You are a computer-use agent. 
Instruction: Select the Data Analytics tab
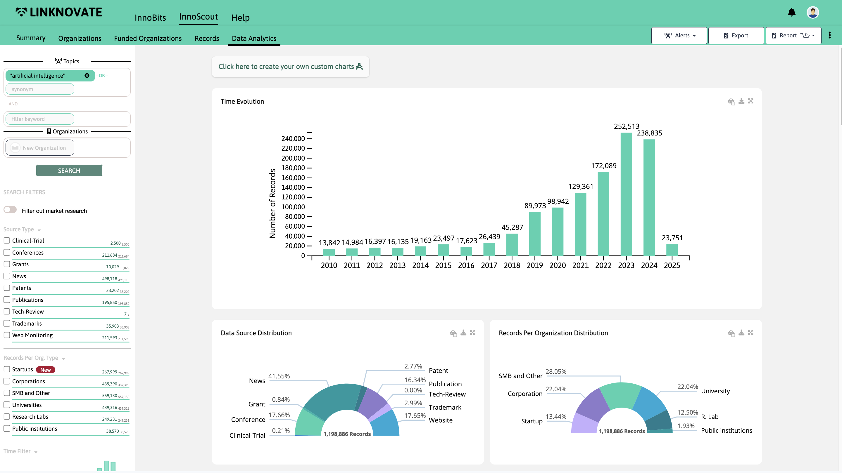point(254,38)
